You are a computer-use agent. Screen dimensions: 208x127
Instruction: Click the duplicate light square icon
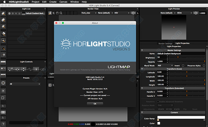click(3, 98)
